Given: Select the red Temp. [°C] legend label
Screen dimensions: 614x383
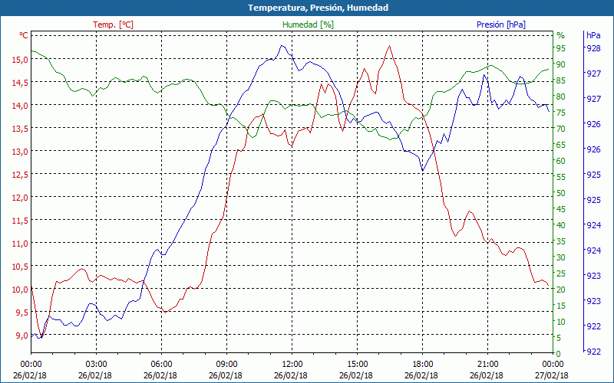Looking at the screenshot, I should point(113,25).
